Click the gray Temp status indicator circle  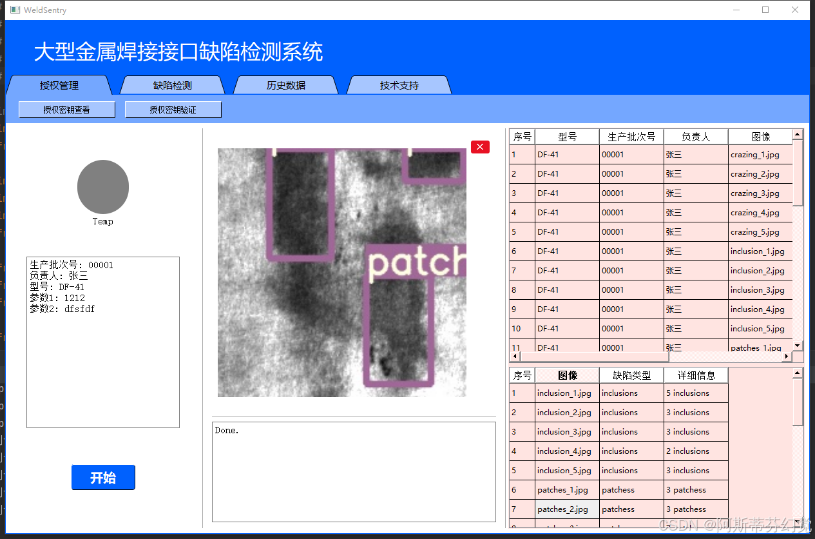pyautogui.click(x=102, y=186)
